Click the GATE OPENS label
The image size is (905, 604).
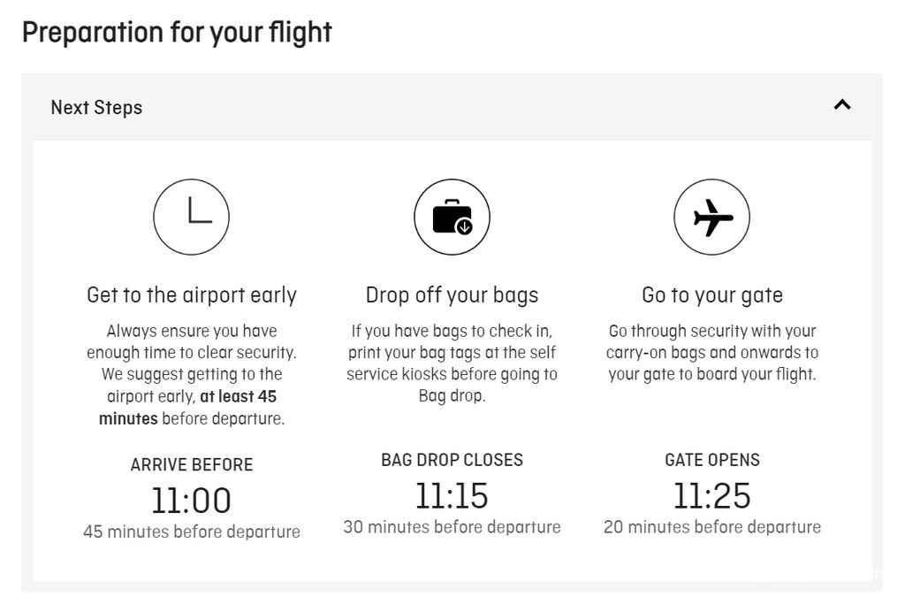coord(712,460)
